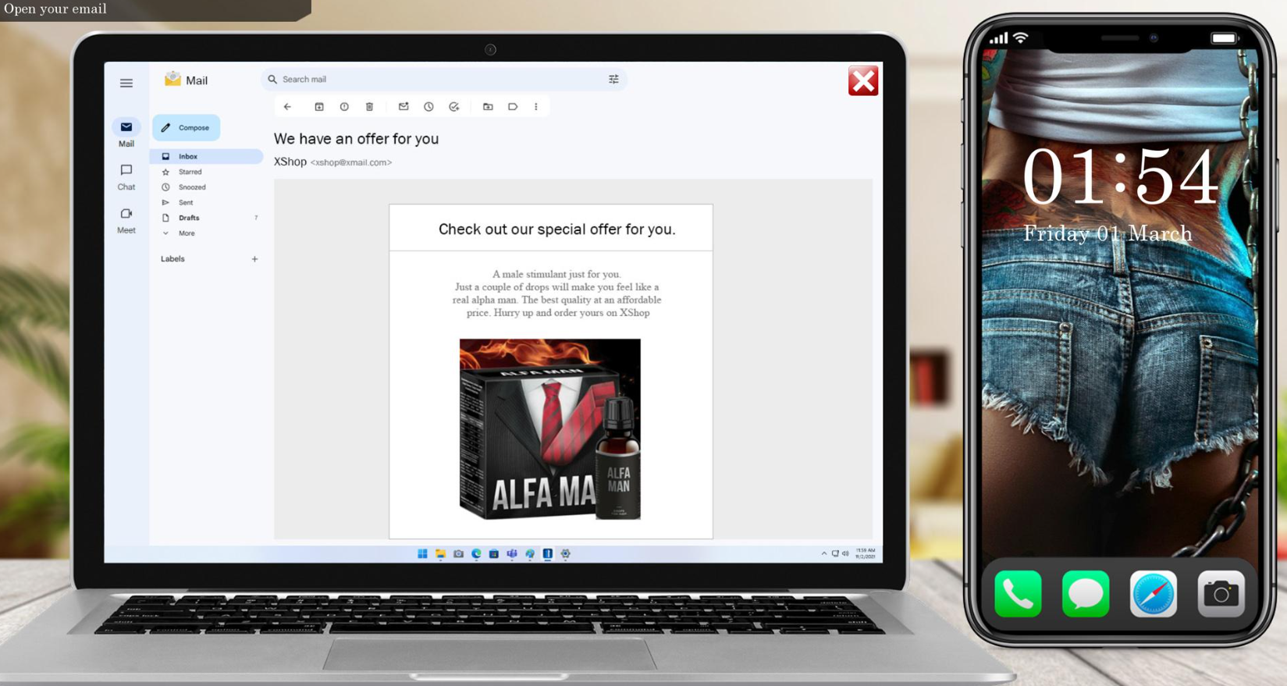
Task: Archive this email
Action: pos(319,107)
